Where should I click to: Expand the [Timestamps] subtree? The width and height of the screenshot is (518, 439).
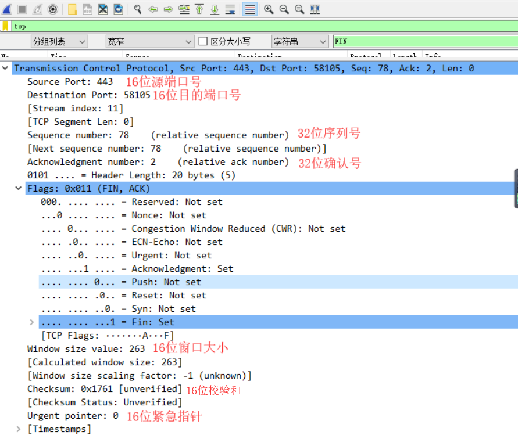(19, 429)
